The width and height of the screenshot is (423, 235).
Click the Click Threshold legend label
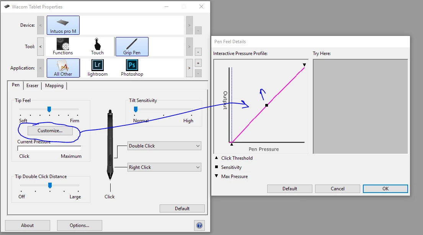(x=237, y=158)
